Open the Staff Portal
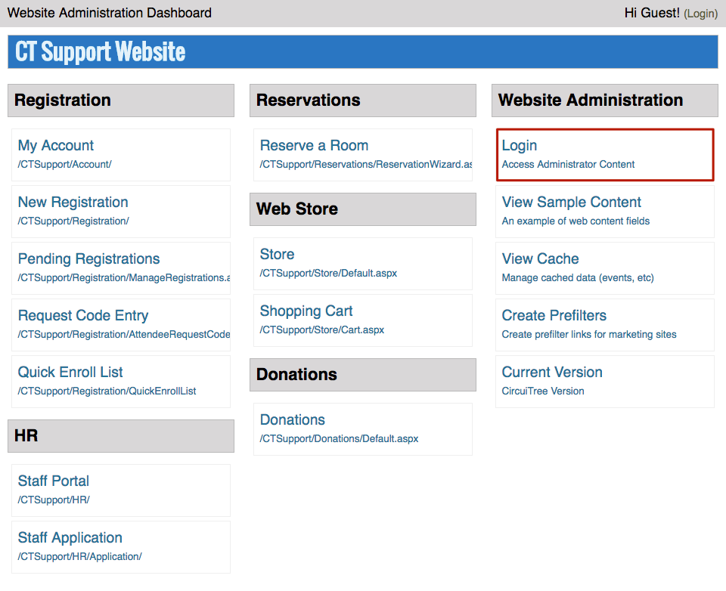This screenshot has width=726, height=591. 53,481
